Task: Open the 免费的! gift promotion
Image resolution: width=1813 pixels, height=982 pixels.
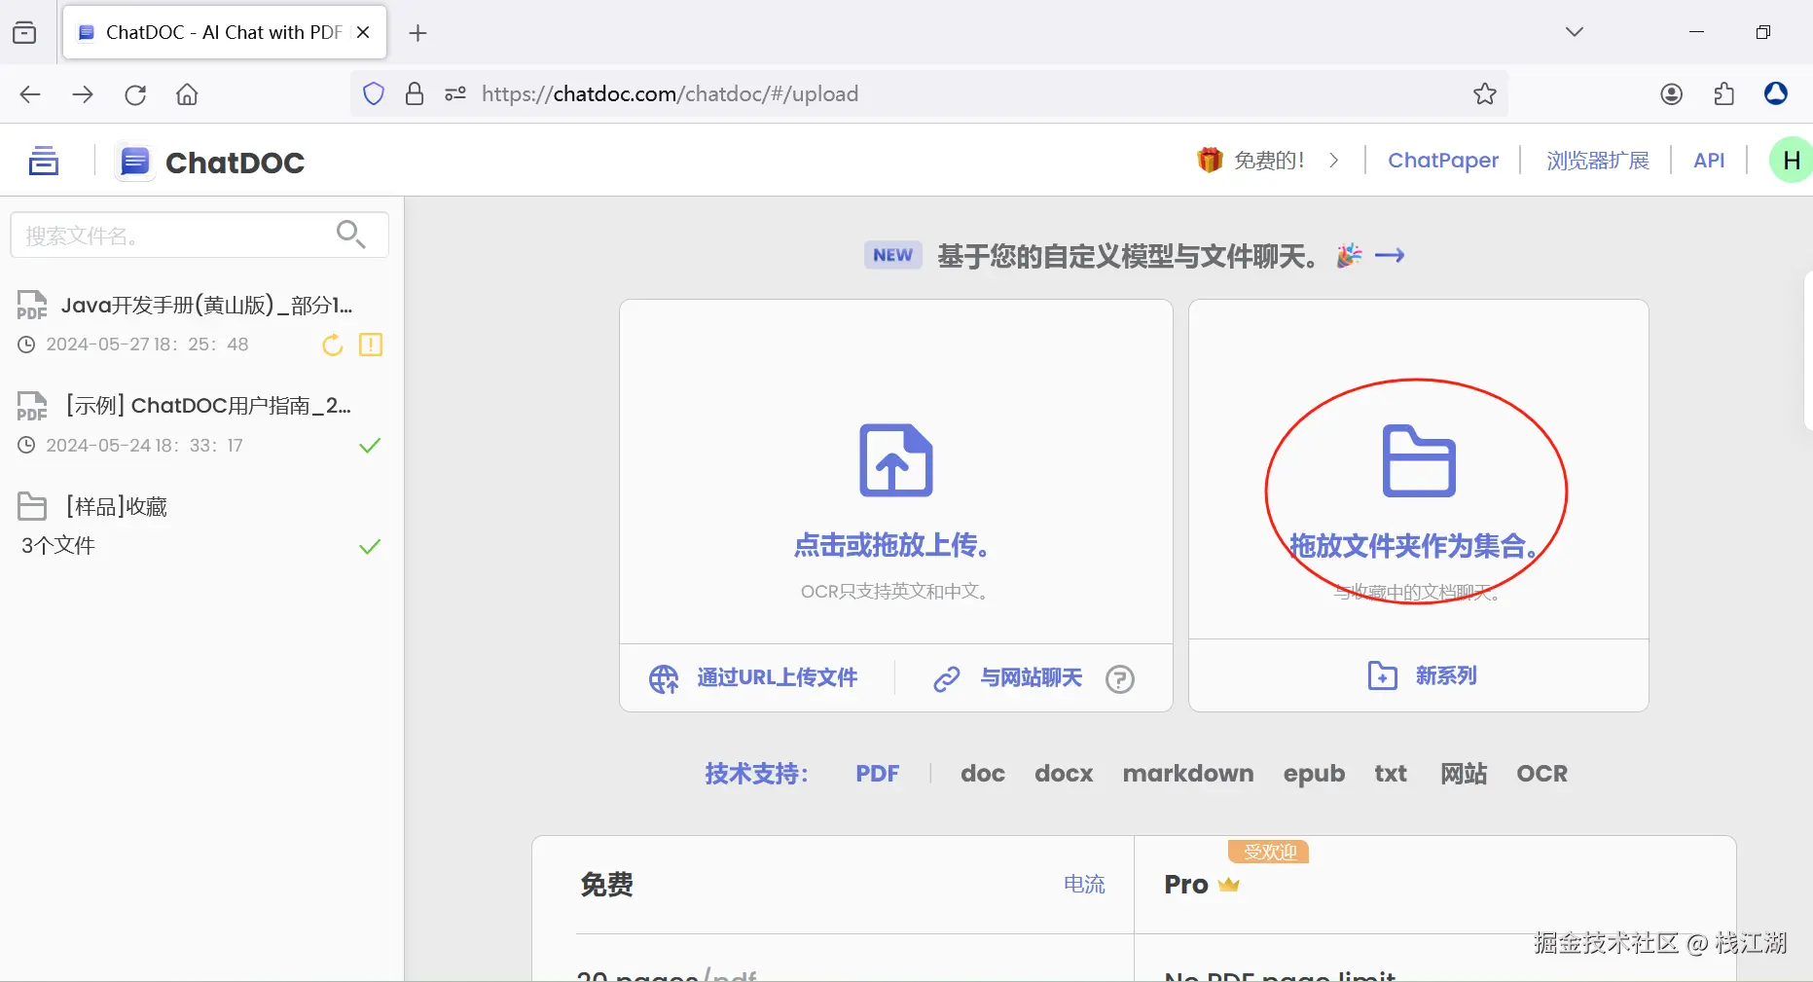Action: (x=1251, y=161)
